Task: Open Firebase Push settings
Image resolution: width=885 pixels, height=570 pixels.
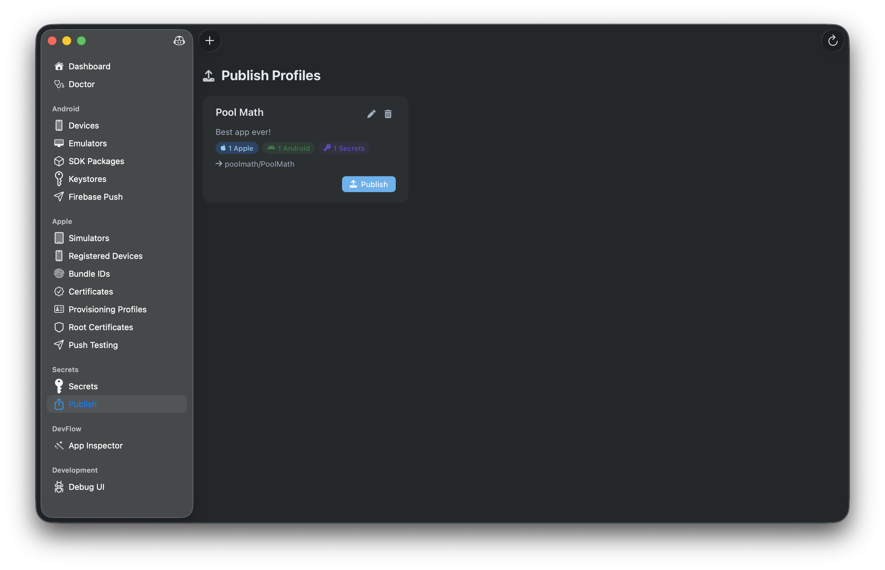Action: (x=95, y=197)
